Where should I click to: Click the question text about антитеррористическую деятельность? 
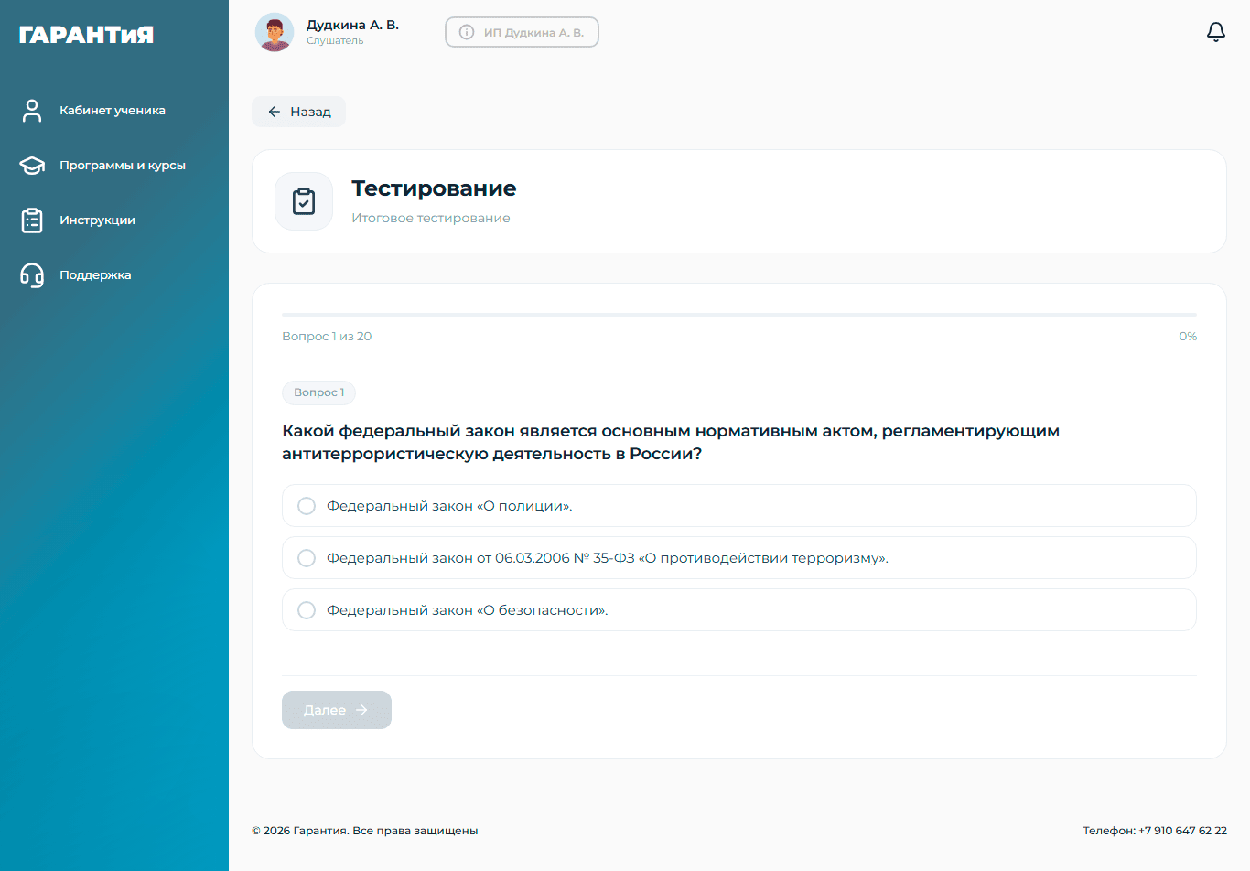[x=671, y=442]
